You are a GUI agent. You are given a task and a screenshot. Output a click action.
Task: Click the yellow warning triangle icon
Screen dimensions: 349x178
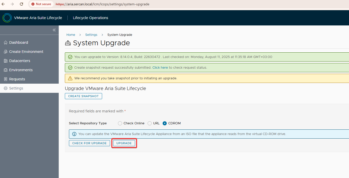(x=70, y=78)
